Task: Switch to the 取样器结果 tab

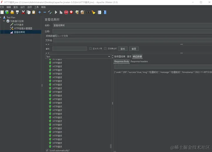Action: (120, 56)
